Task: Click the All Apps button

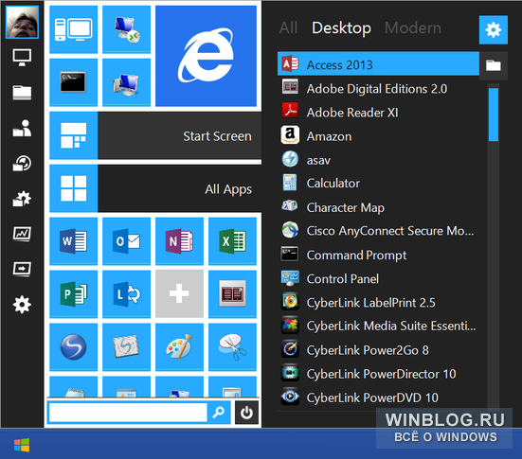Action: [155, 188]
